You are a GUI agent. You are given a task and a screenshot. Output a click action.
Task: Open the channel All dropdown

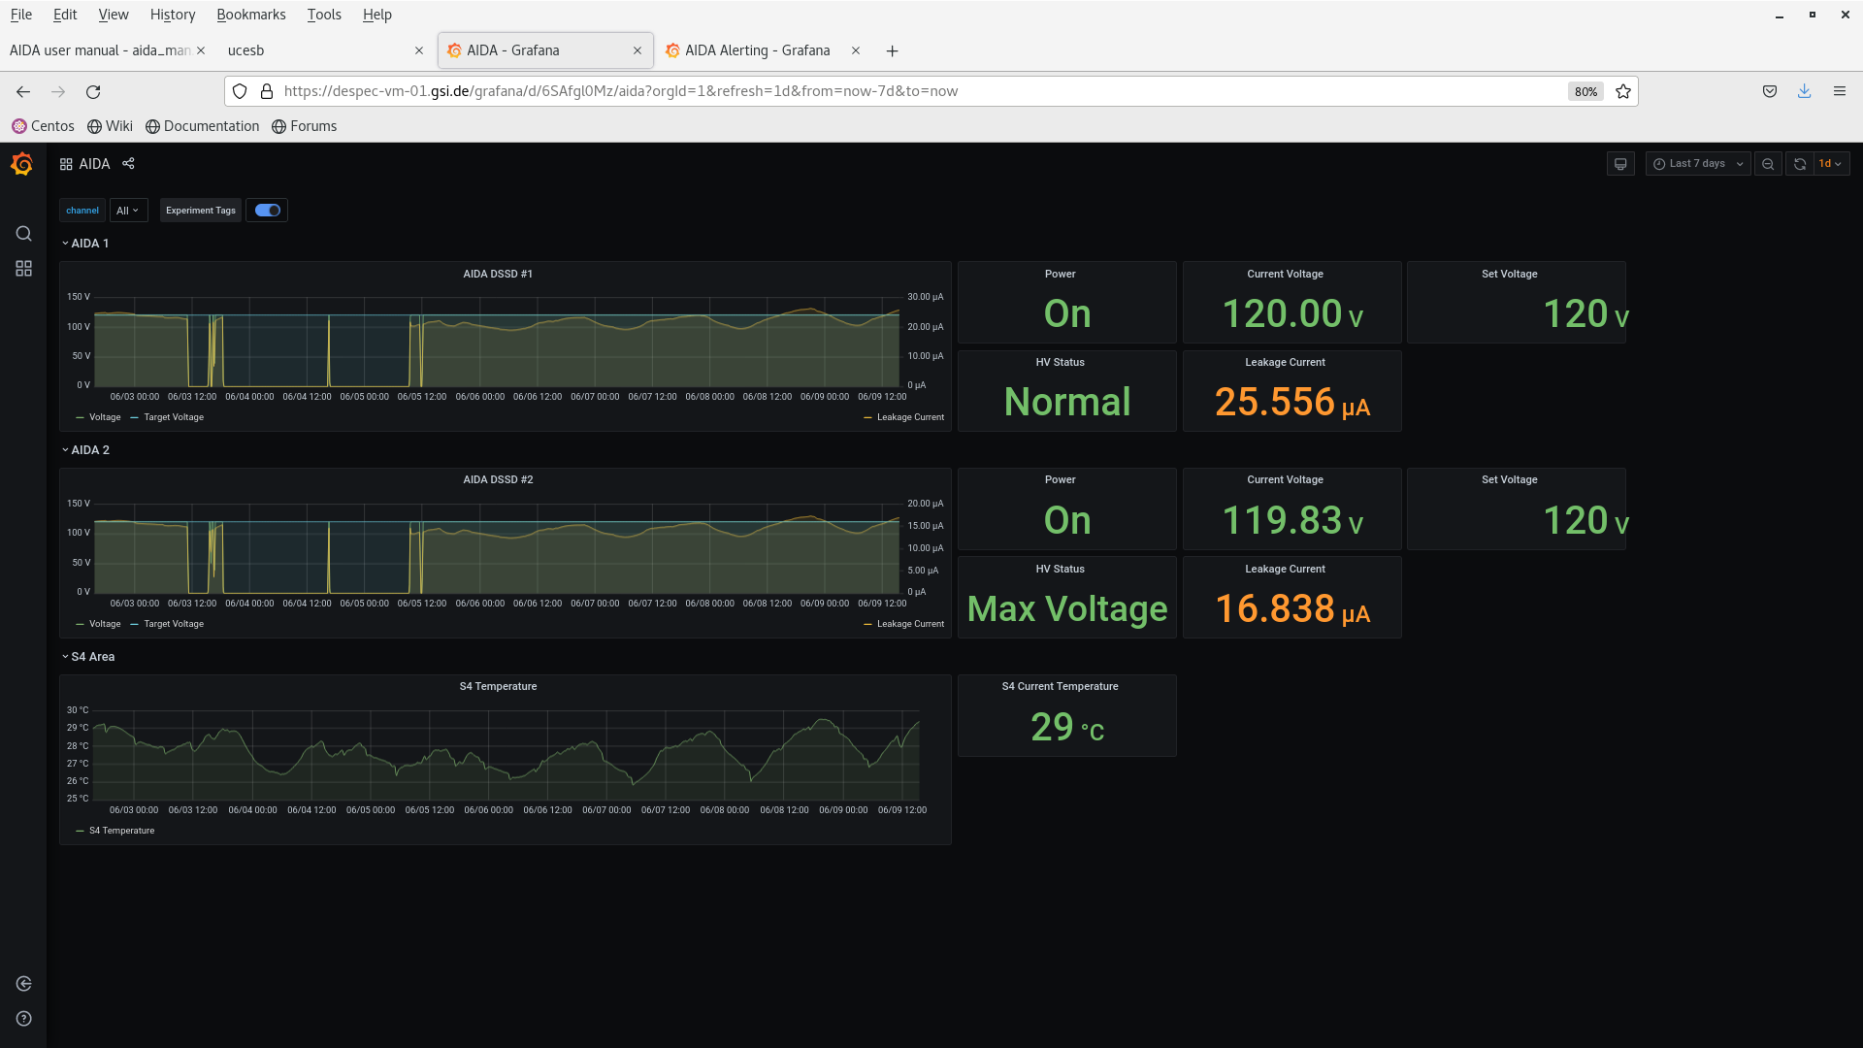[x=128, y=211]
